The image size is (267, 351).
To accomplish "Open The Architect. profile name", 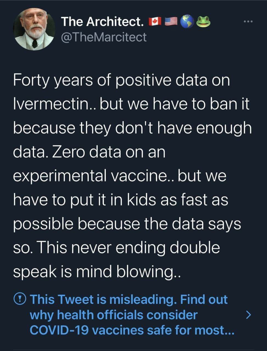I will point(102,22).
